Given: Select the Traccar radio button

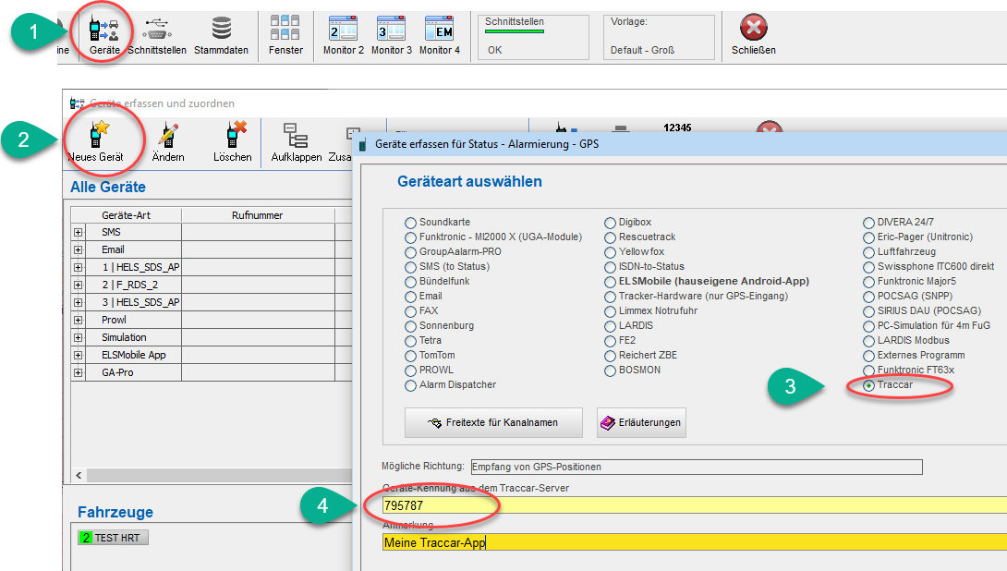Looking at the screenshot, I should [869, 385].
